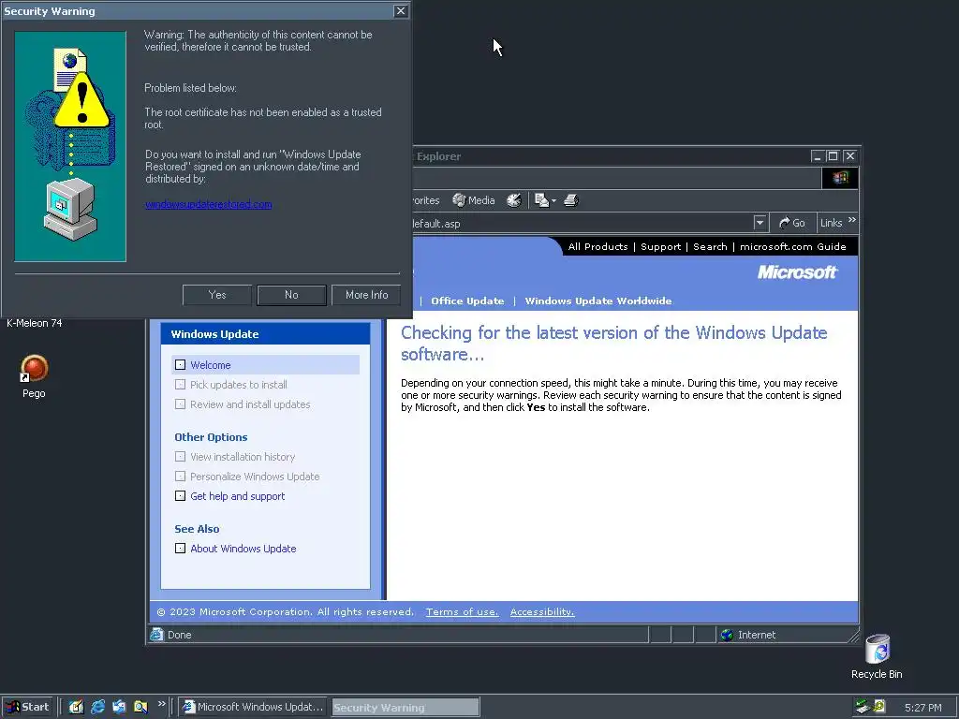959x719 pixels.
Task: Click the Show Desktop quick launch icon
Action: coord(76,707)
